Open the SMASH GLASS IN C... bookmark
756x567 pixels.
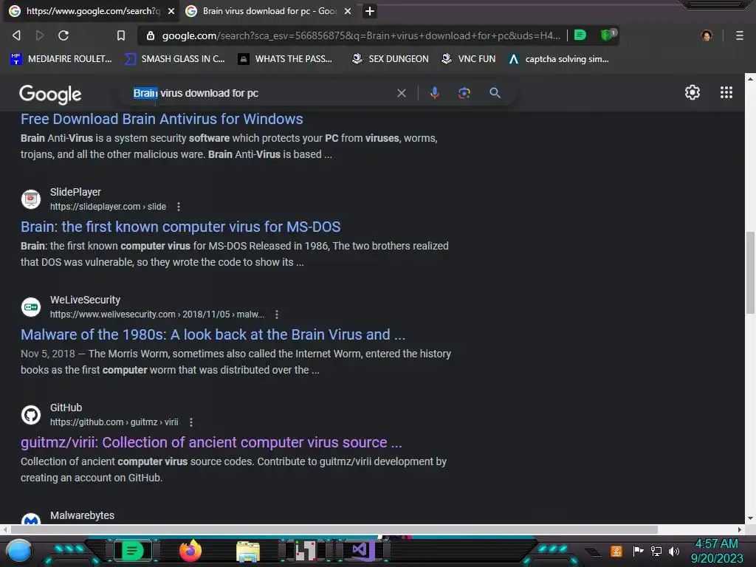pos(175,59)
